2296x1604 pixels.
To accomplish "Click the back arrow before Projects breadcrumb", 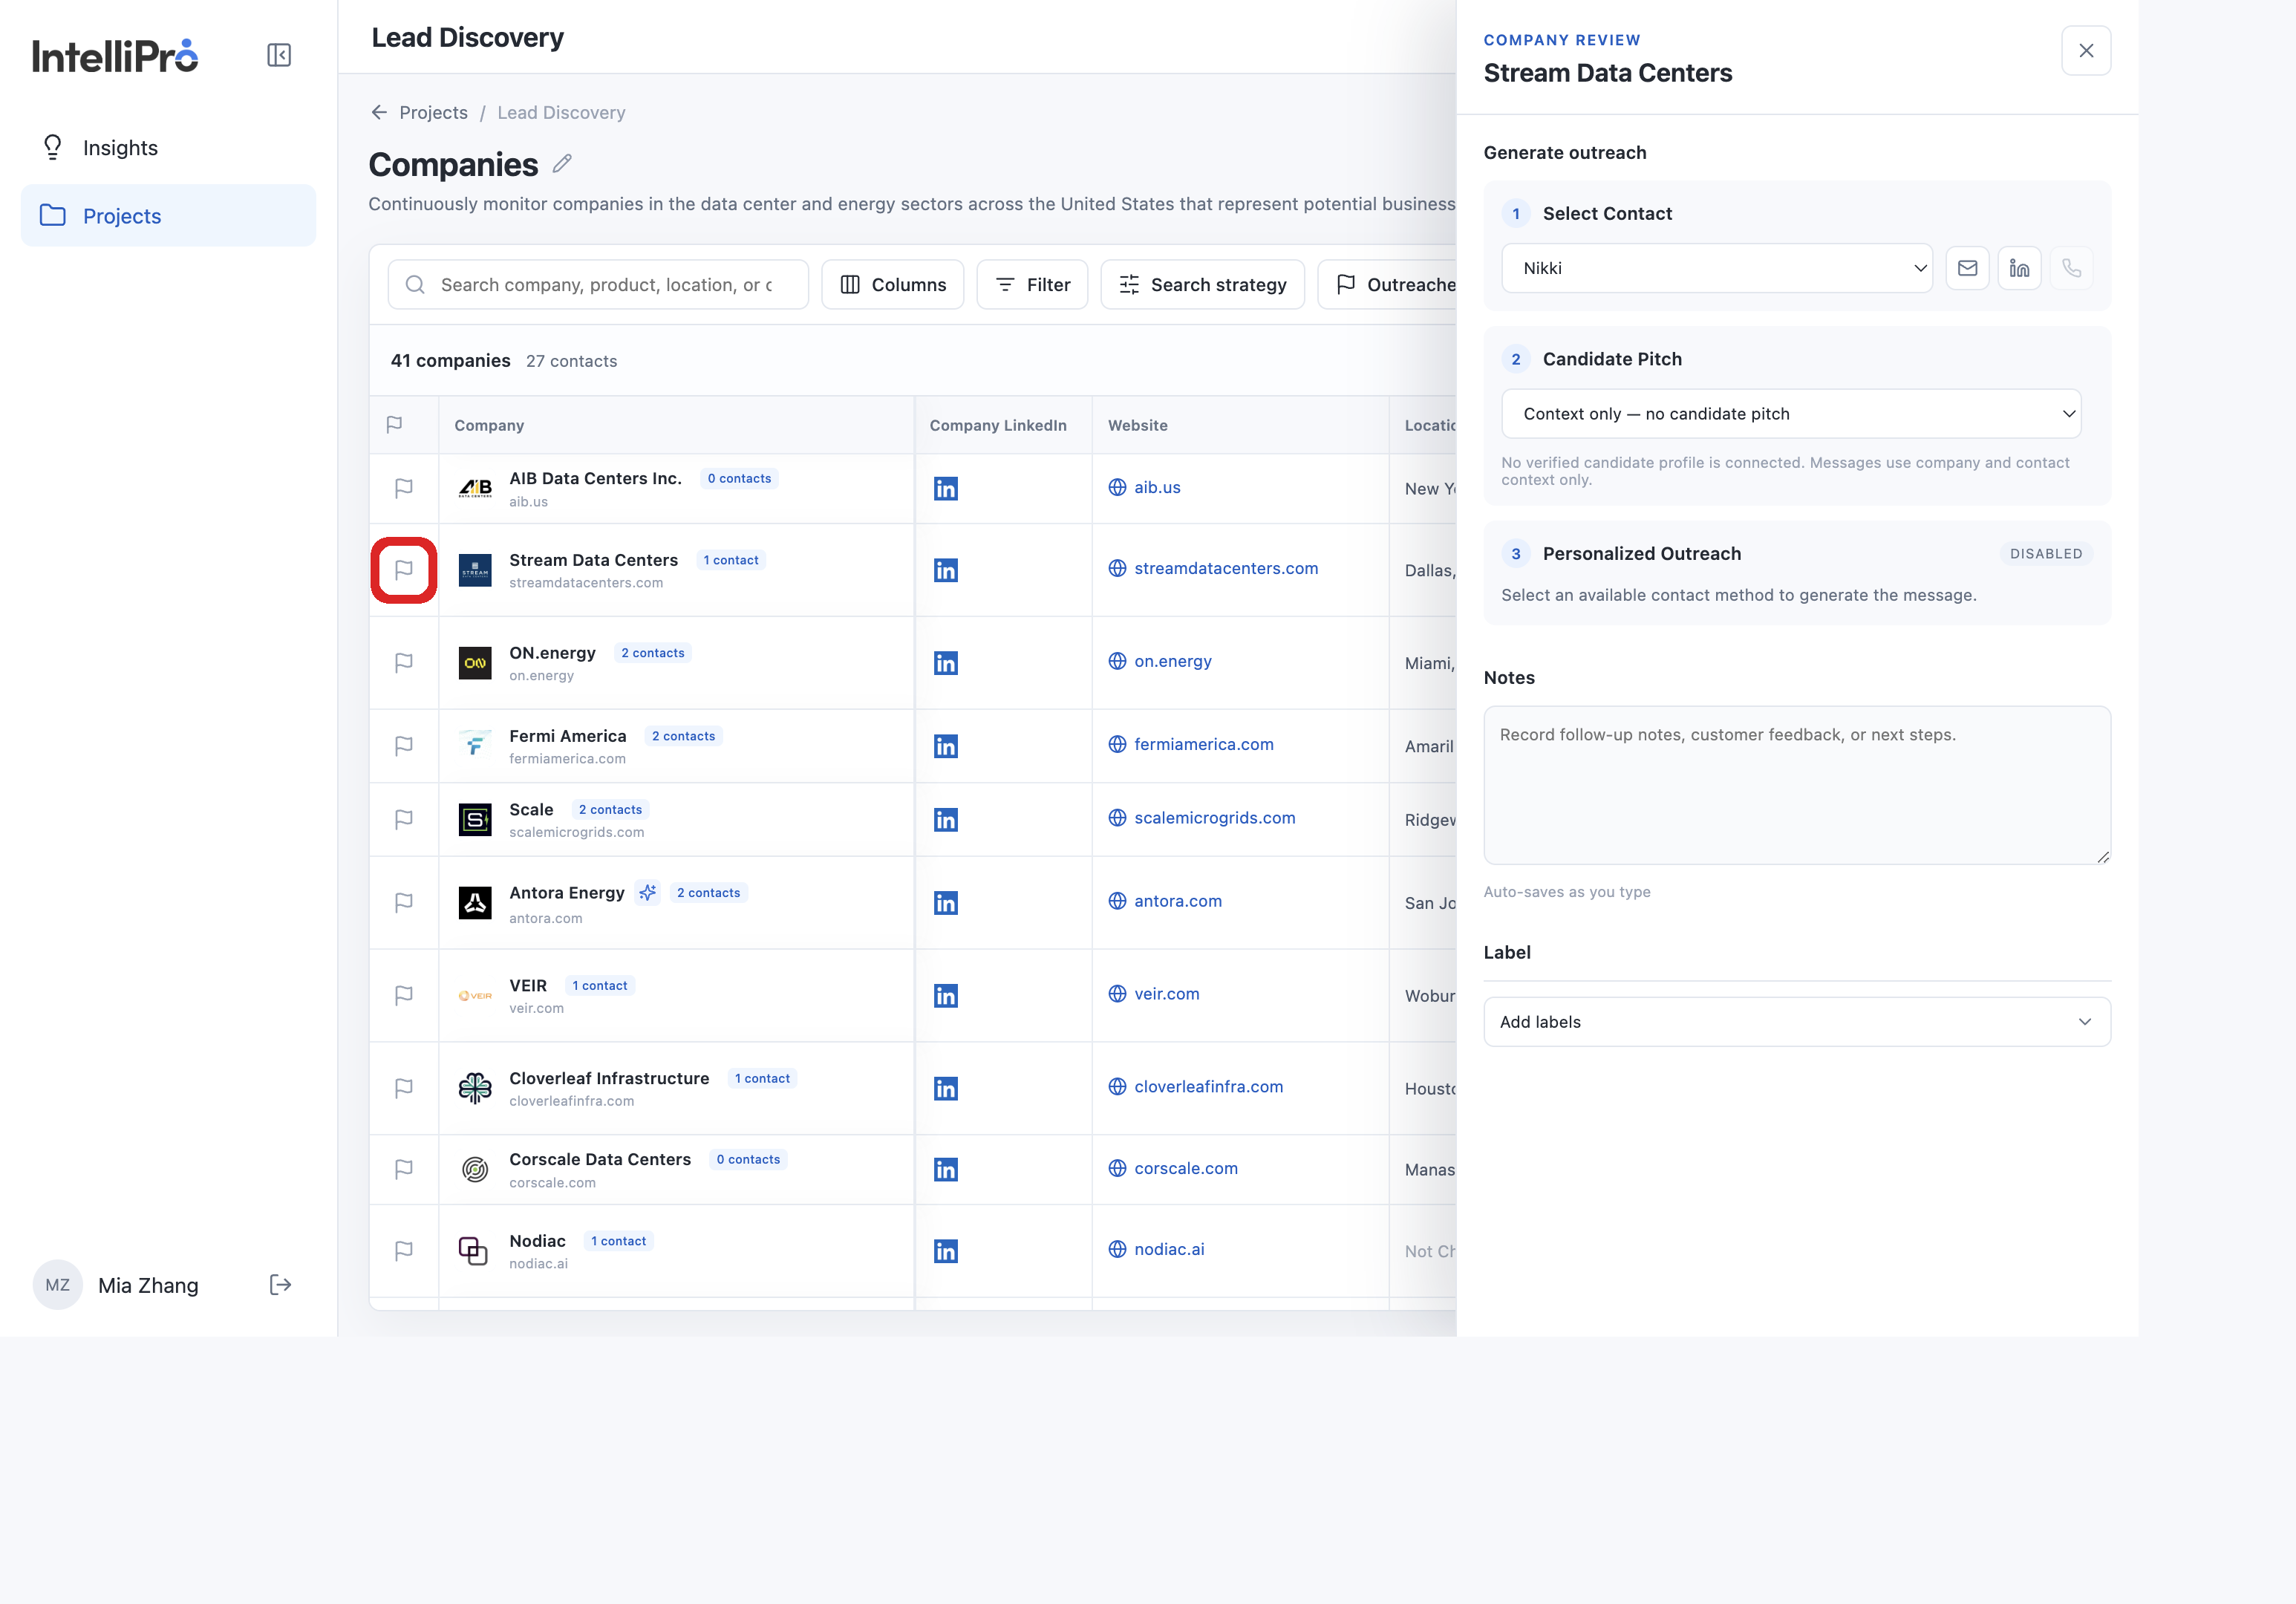I will pos(379,112).
